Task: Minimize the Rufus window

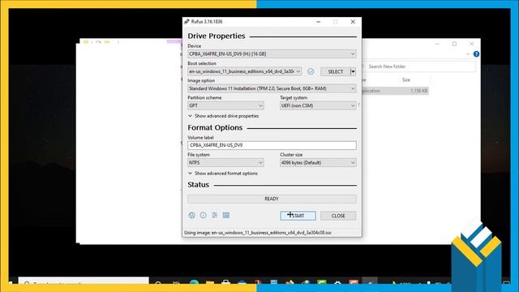Action: pyautogui.click(x=319, y=22)
